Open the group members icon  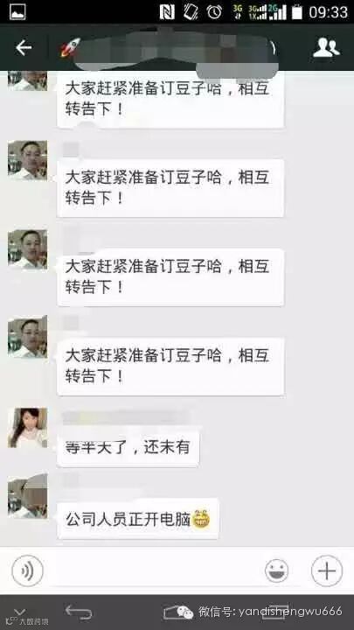tap(326, 48)
